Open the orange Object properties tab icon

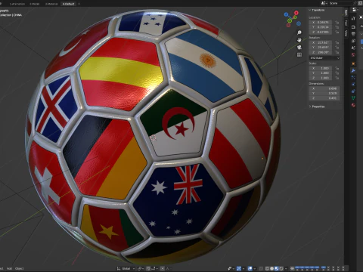pos(353,63)
